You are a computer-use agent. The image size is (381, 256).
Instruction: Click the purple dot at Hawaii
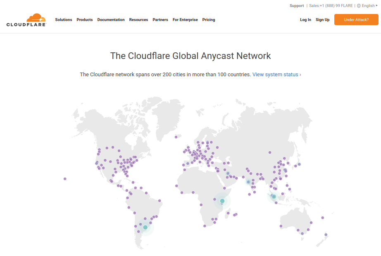tap(65, 179)
